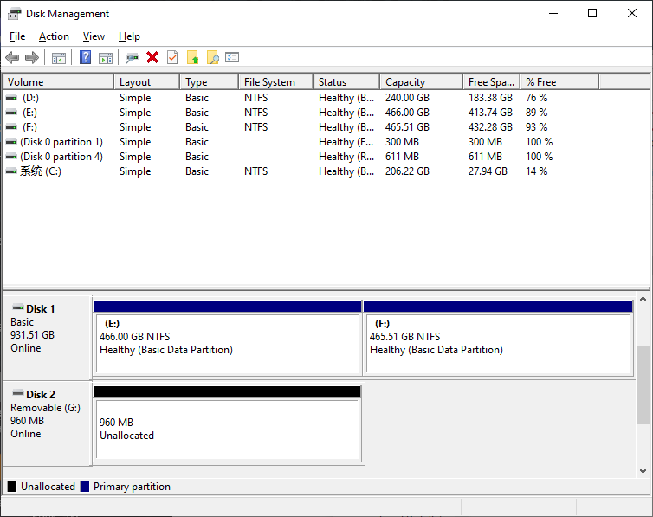Sort by the Capacity column header
The height and width of the screenshot is (517, 653).
422,82
